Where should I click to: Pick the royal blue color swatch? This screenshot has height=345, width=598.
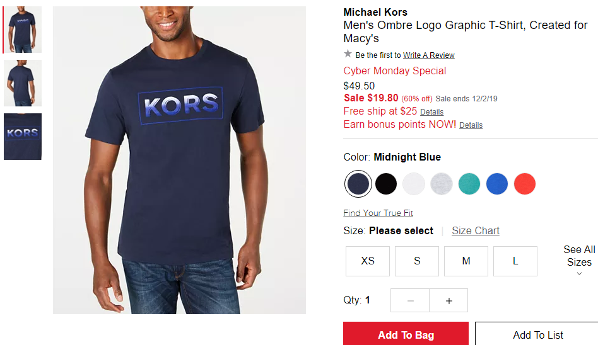[497, 184]
